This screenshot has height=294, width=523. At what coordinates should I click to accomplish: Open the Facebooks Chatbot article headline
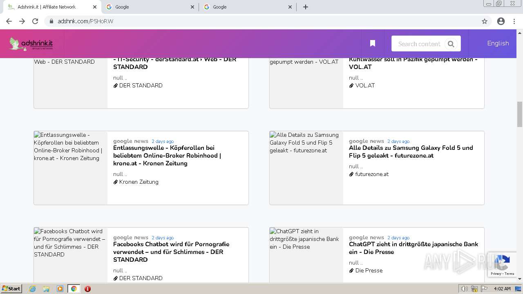171,252
